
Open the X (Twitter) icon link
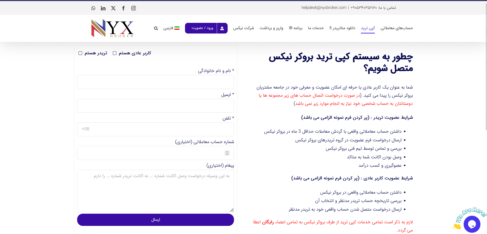[x=113, y=8]
